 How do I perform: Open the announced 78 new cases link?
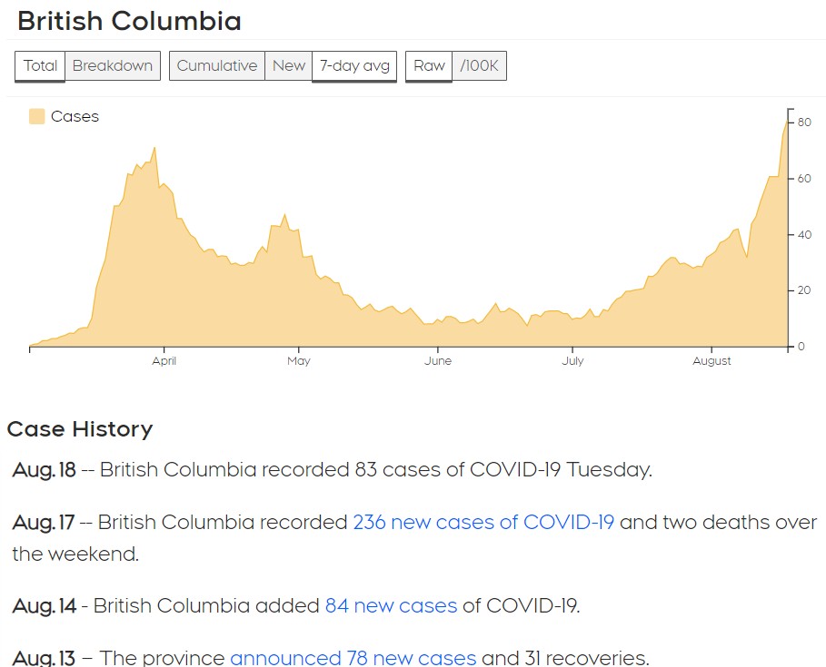point(353,658)
